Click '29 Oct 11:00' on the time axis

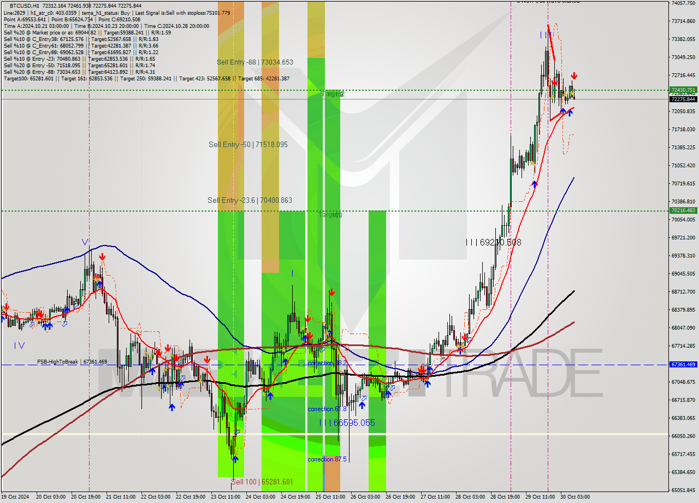pyautogui.click(x=540, y=497)
